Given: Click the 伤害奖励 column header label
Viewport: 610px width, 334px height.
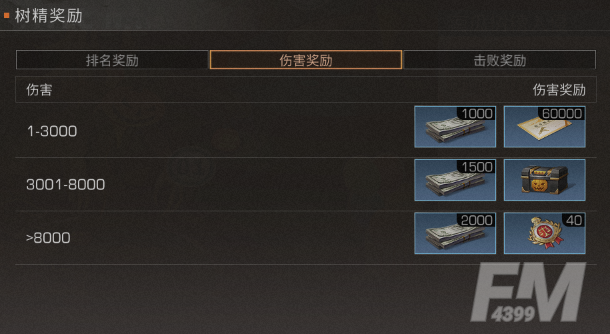Looking at the screenshot, I should [x=559, y=90].
